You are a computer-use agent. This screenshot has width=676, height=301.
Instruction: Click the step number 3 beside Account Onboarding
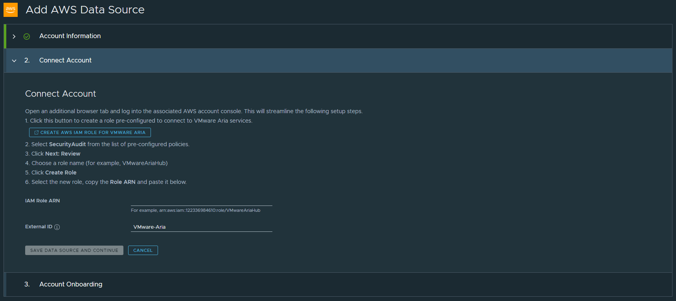point(27,284)
